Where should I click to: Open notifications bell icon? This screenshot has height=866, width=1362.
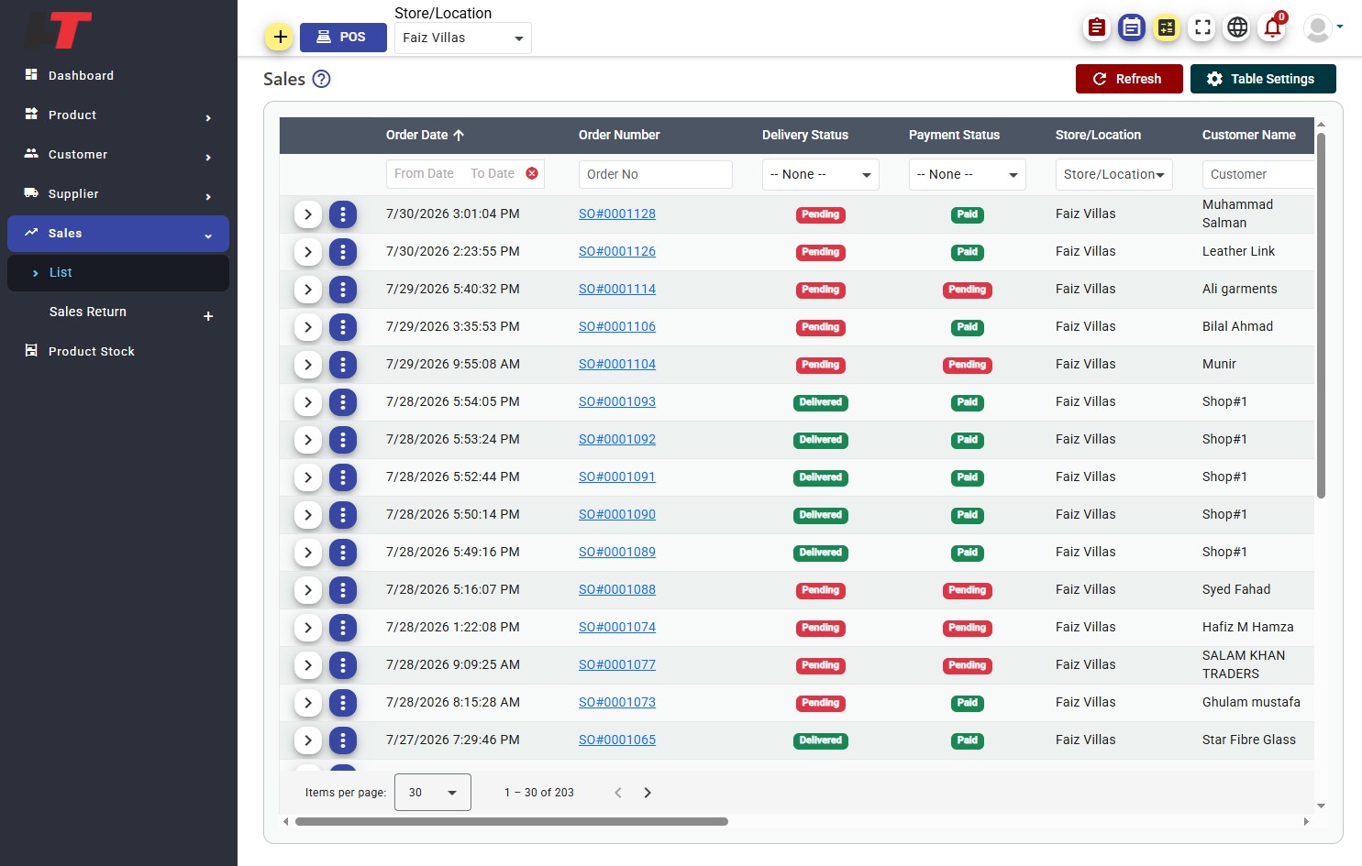click(x=1273, y=27)
